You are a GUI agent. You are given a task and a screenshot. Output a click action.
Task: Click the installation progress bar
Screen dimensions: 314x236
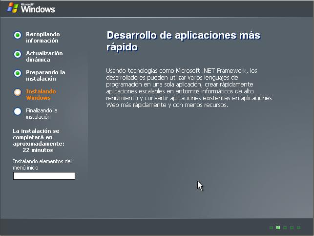pyautogui.click(x=44, y=176)
